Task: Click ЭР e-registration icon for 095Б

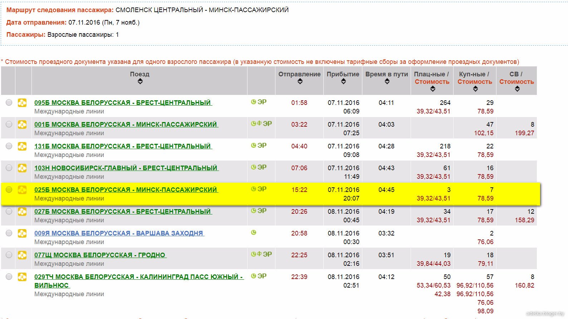Action: click(x=262, y=102)
